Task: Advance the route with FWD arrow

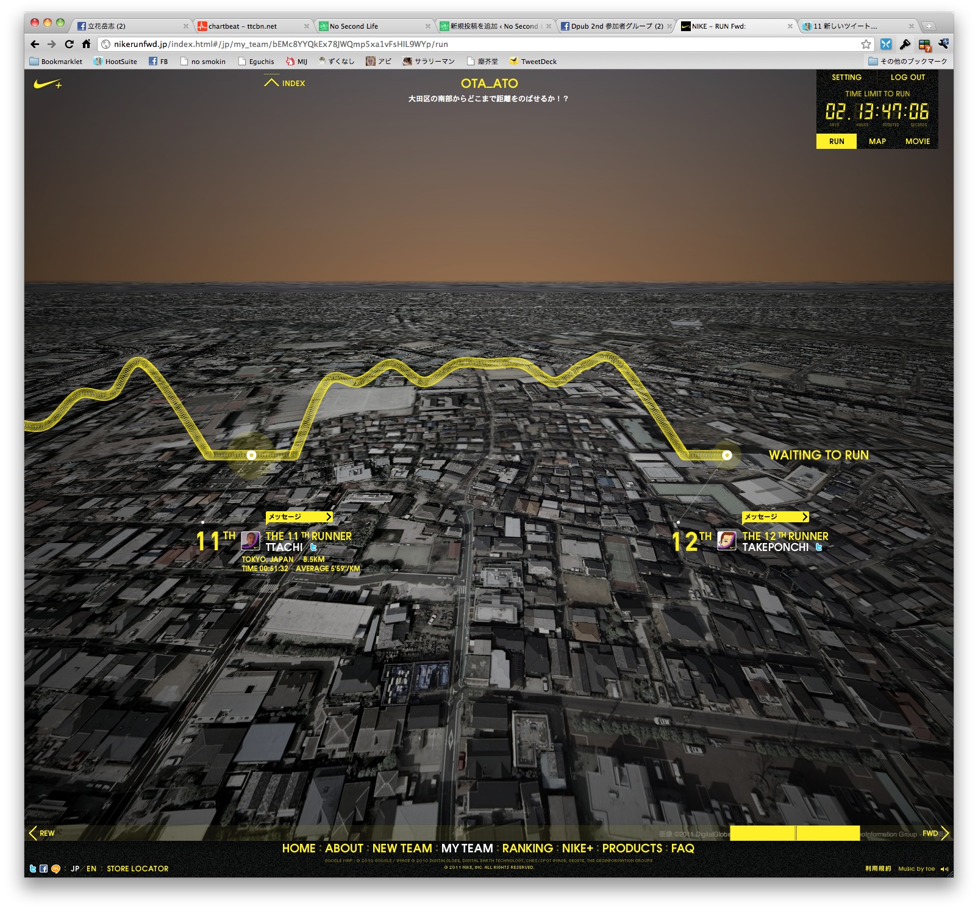Action: point(936,833)
